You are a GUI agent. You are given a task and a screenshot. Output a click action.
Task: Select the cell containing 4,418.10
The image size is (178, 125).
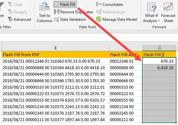159,68
